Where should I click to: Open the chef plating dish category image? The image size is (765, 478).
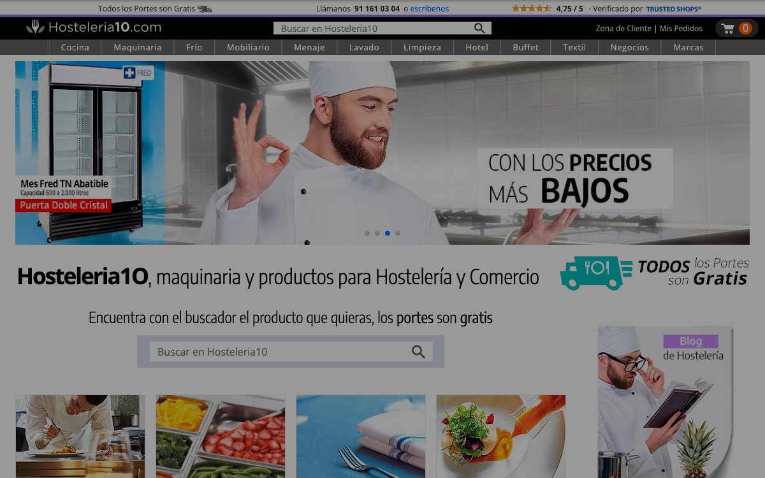click(x=80, y=437)
